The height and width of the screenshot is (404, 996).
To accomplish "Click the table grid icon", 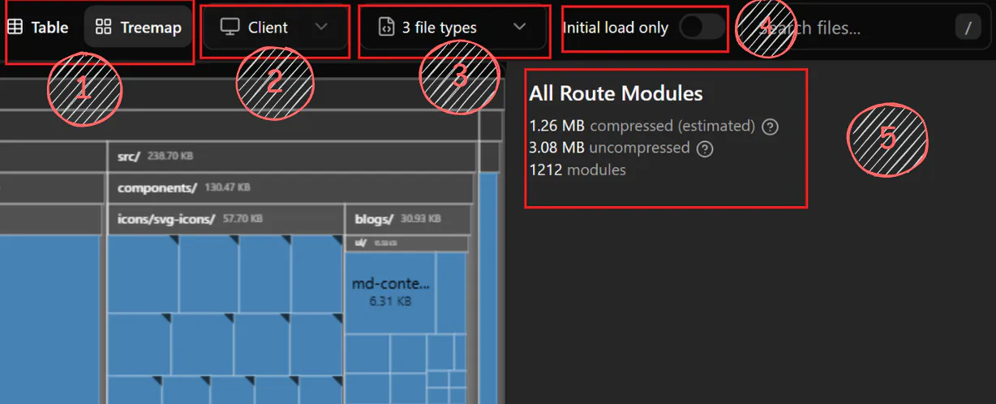I will (15, 28).
